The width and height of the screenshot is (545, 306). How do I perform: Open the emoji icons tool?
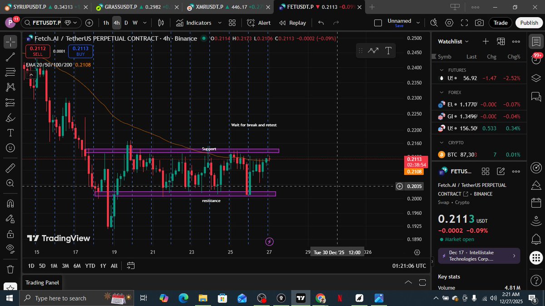(10, 148)
